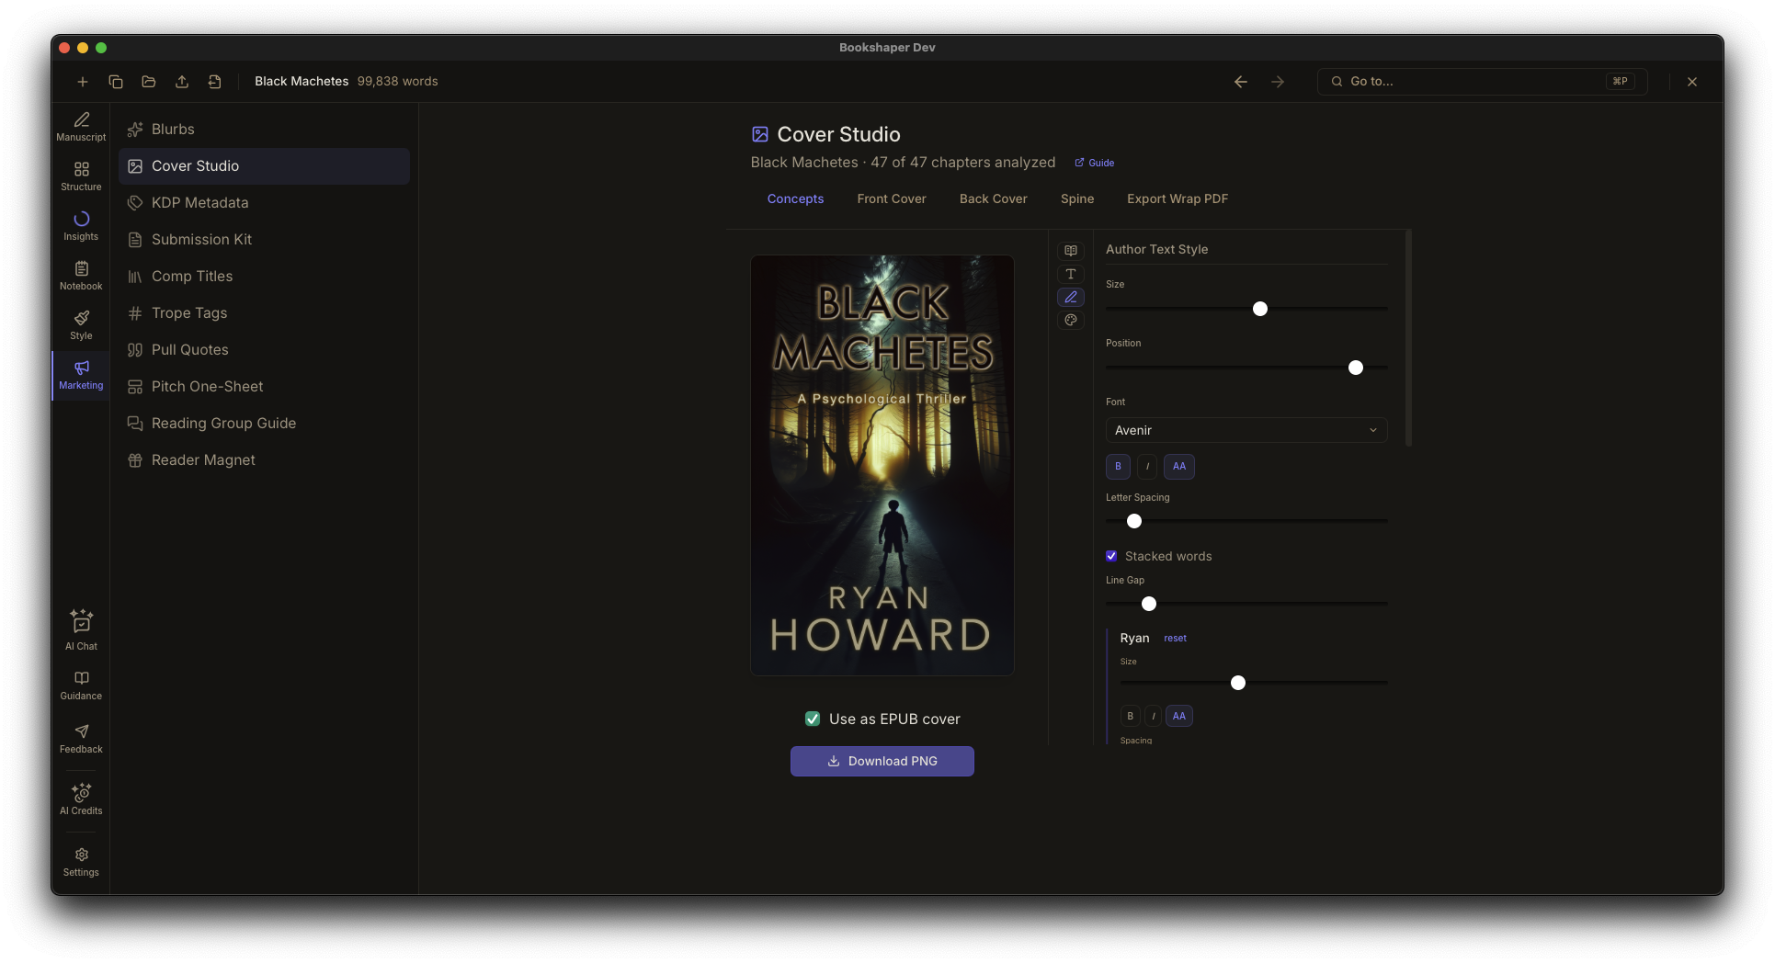Toggle bold B in the Ryan section

pos(1131,716)
